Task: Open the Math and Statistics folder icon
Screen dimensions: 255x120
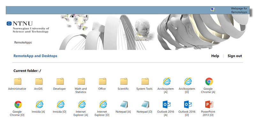Action: [81, 81]
